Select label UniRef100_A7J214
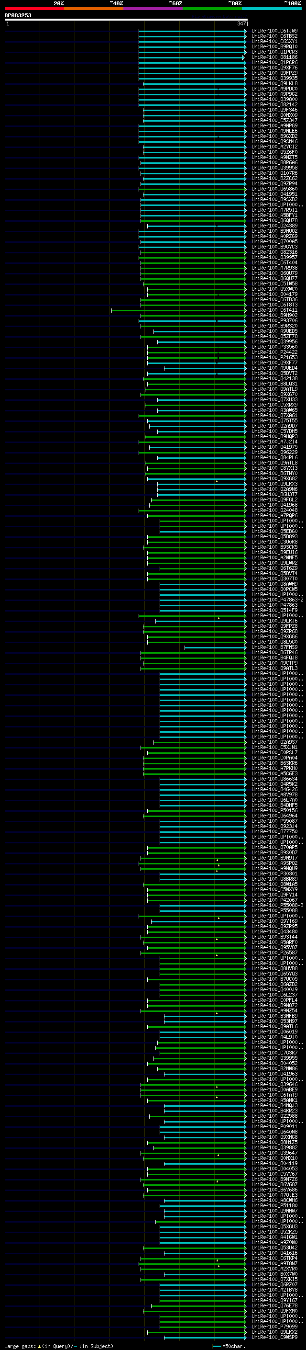 pyautogui.click(x=274, y=442)
